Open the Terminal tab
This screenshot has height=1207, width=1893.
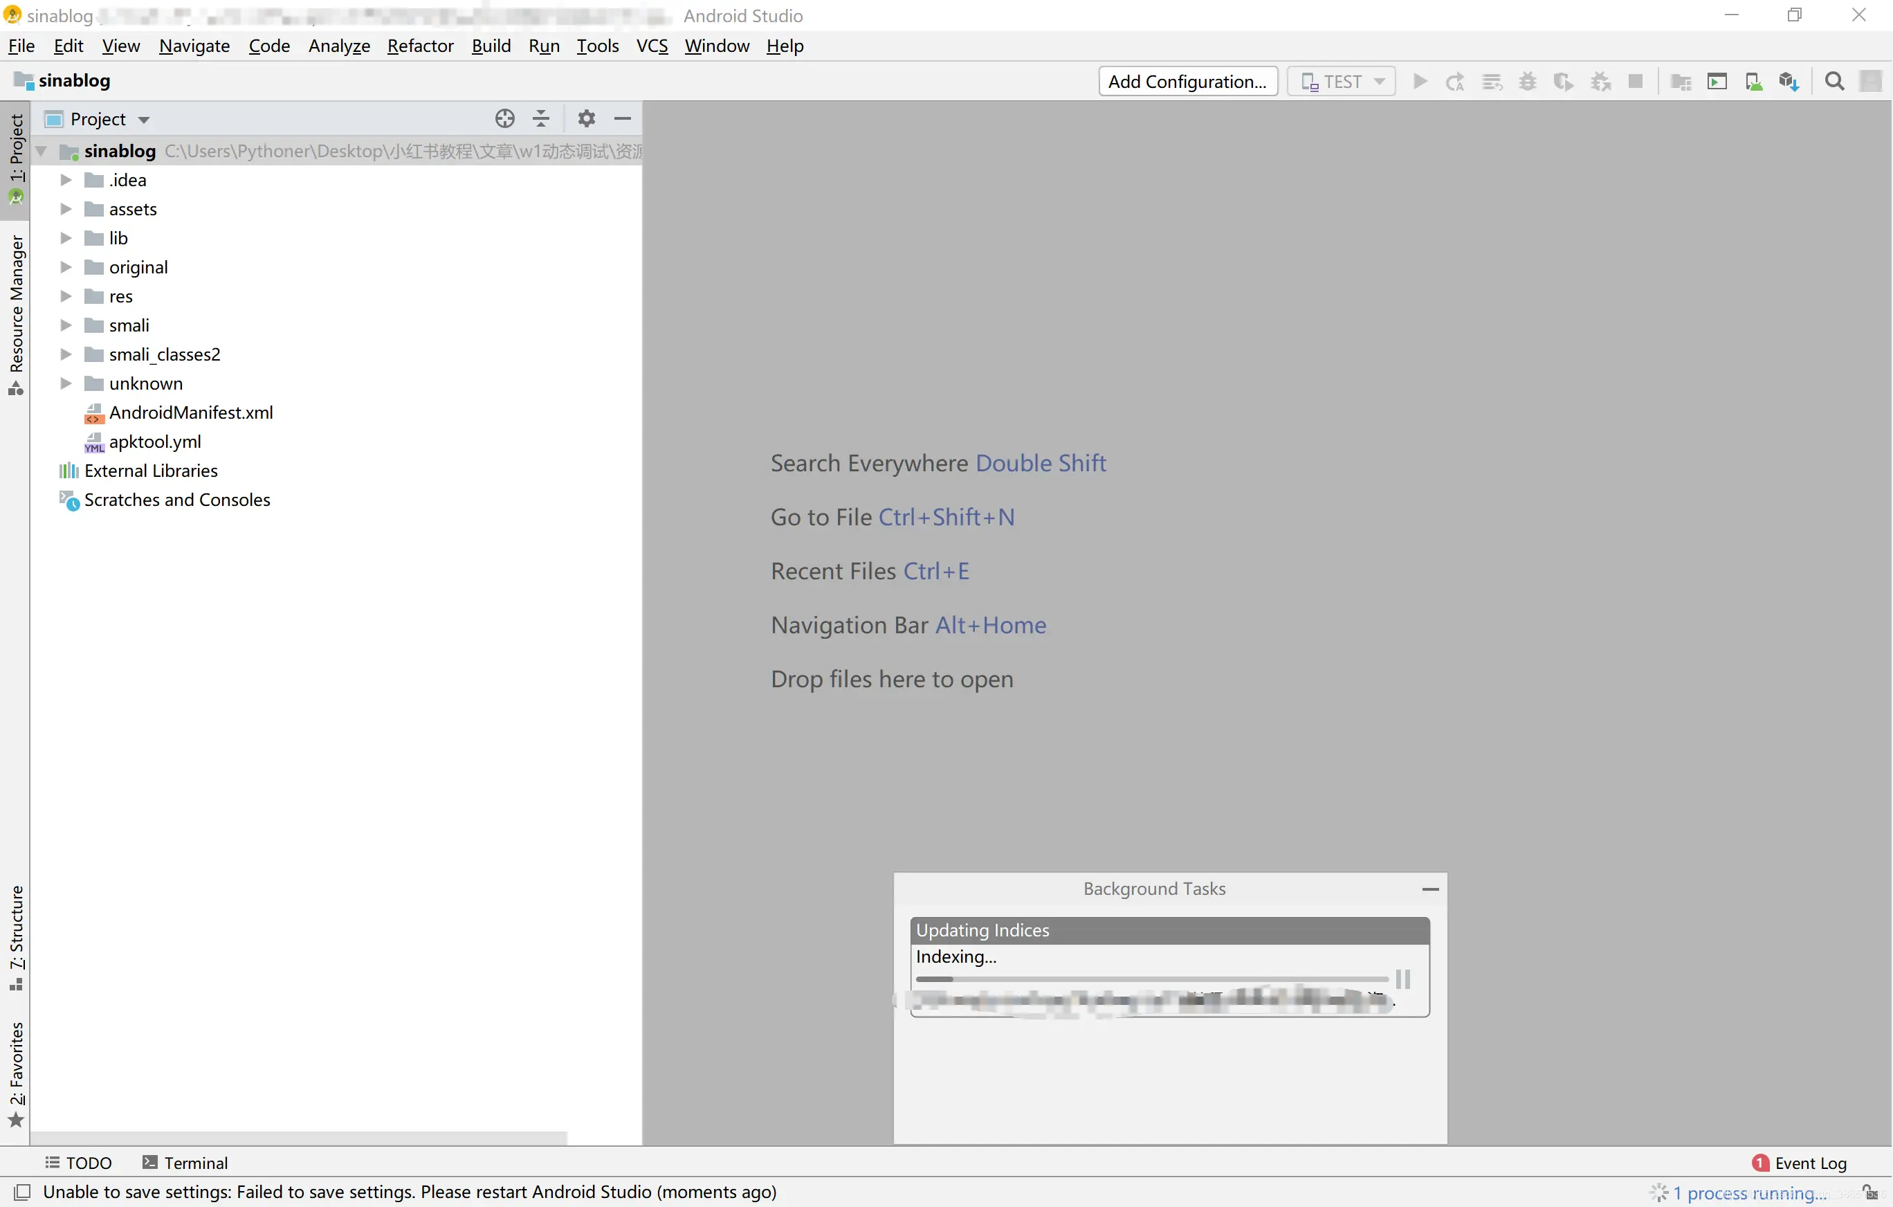pyautogui.click(x=185, y=1162)
